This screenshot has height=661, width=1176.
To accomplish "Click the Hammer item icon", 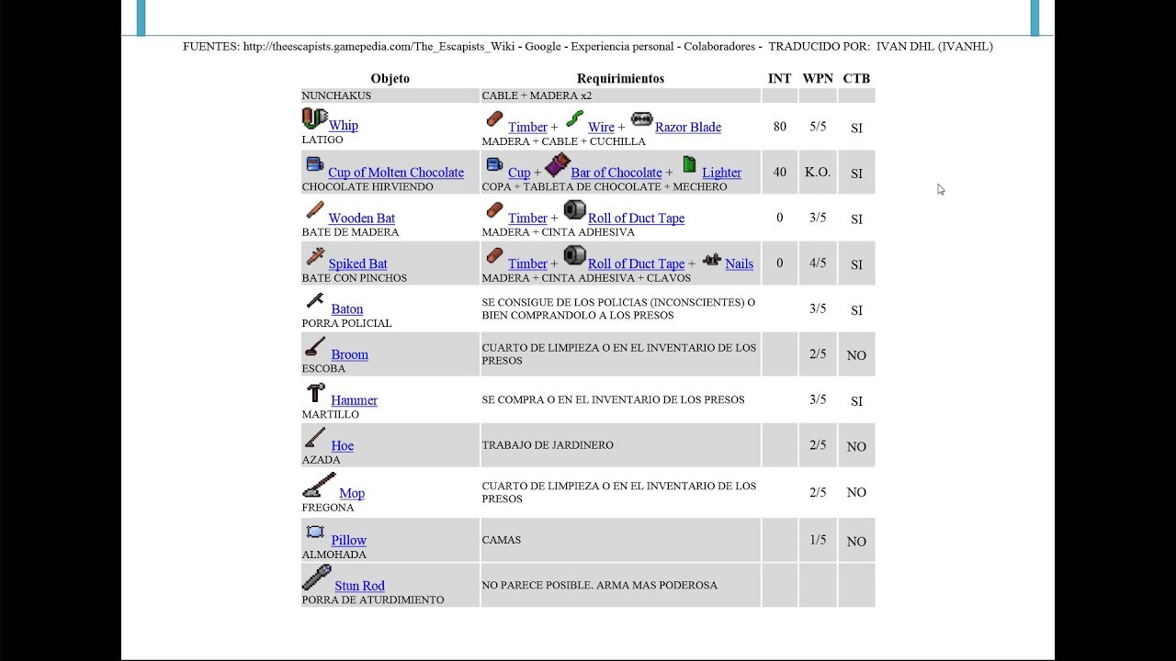I will tap(316, 393).
